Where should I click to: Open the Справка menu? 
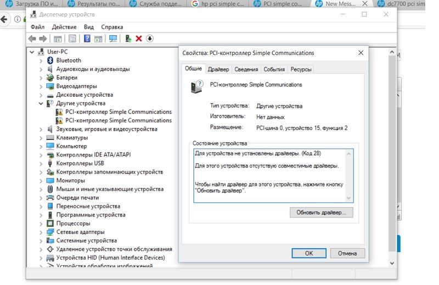click(x=112, y=27)
